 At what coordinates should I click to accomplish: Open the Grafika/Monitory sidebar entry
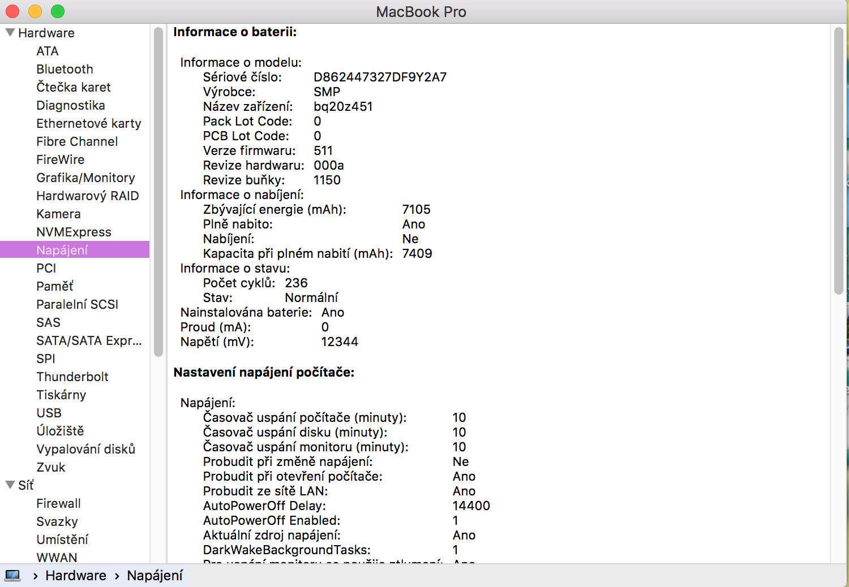click(85, 178)
